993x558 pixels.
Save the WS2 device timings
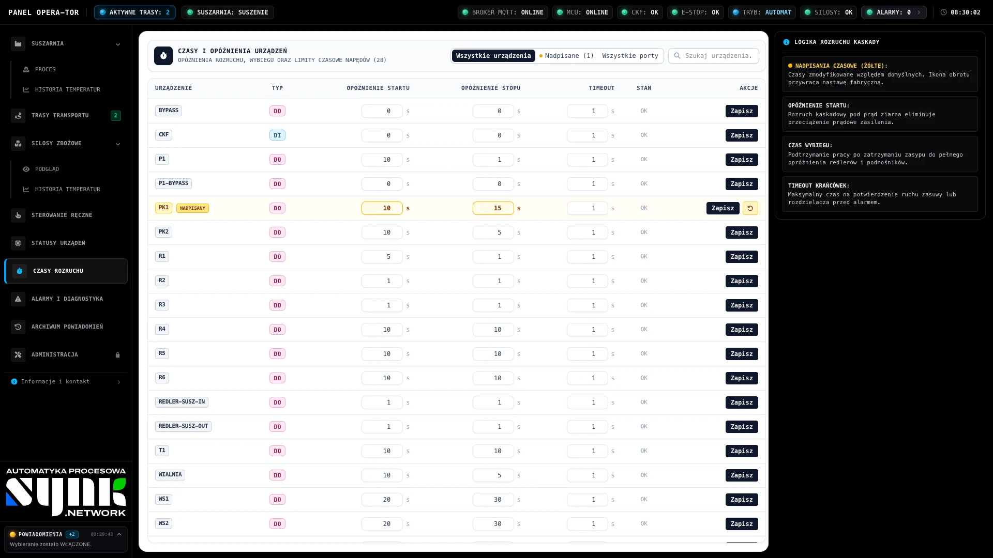click(742, 524)
